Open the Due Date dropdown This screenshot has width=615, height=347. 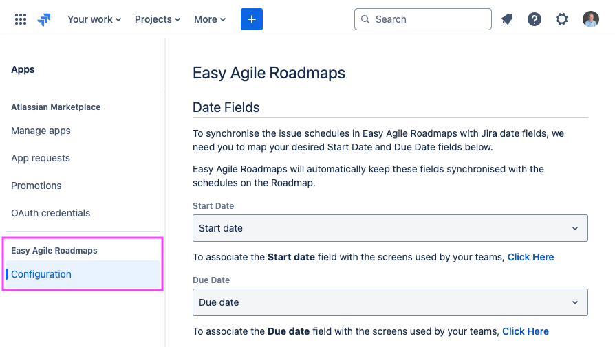[x=390, y=302]
